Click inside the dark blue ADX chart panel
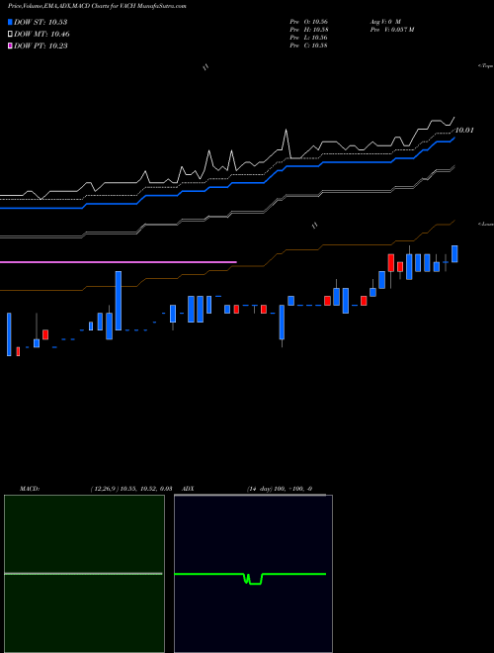The image size is (494, 653). coord(253,574)
